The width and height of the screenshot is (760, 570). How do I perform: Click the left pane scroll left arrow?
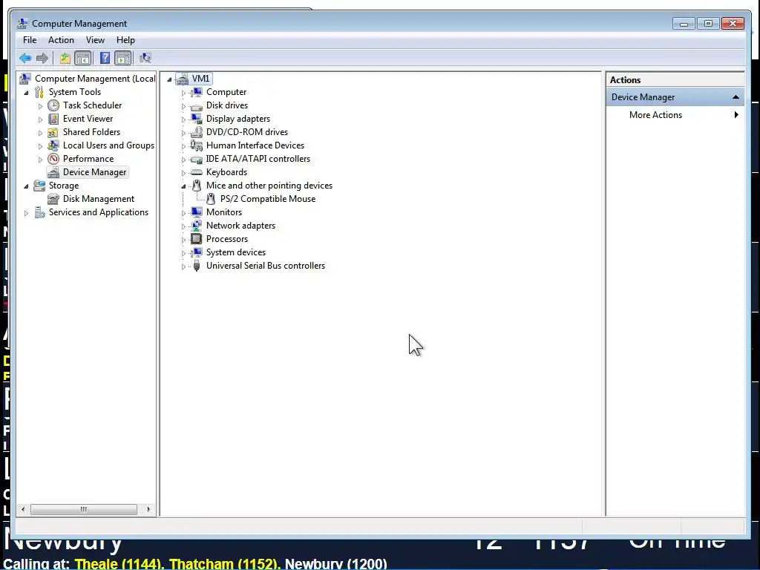click(23, 509)
